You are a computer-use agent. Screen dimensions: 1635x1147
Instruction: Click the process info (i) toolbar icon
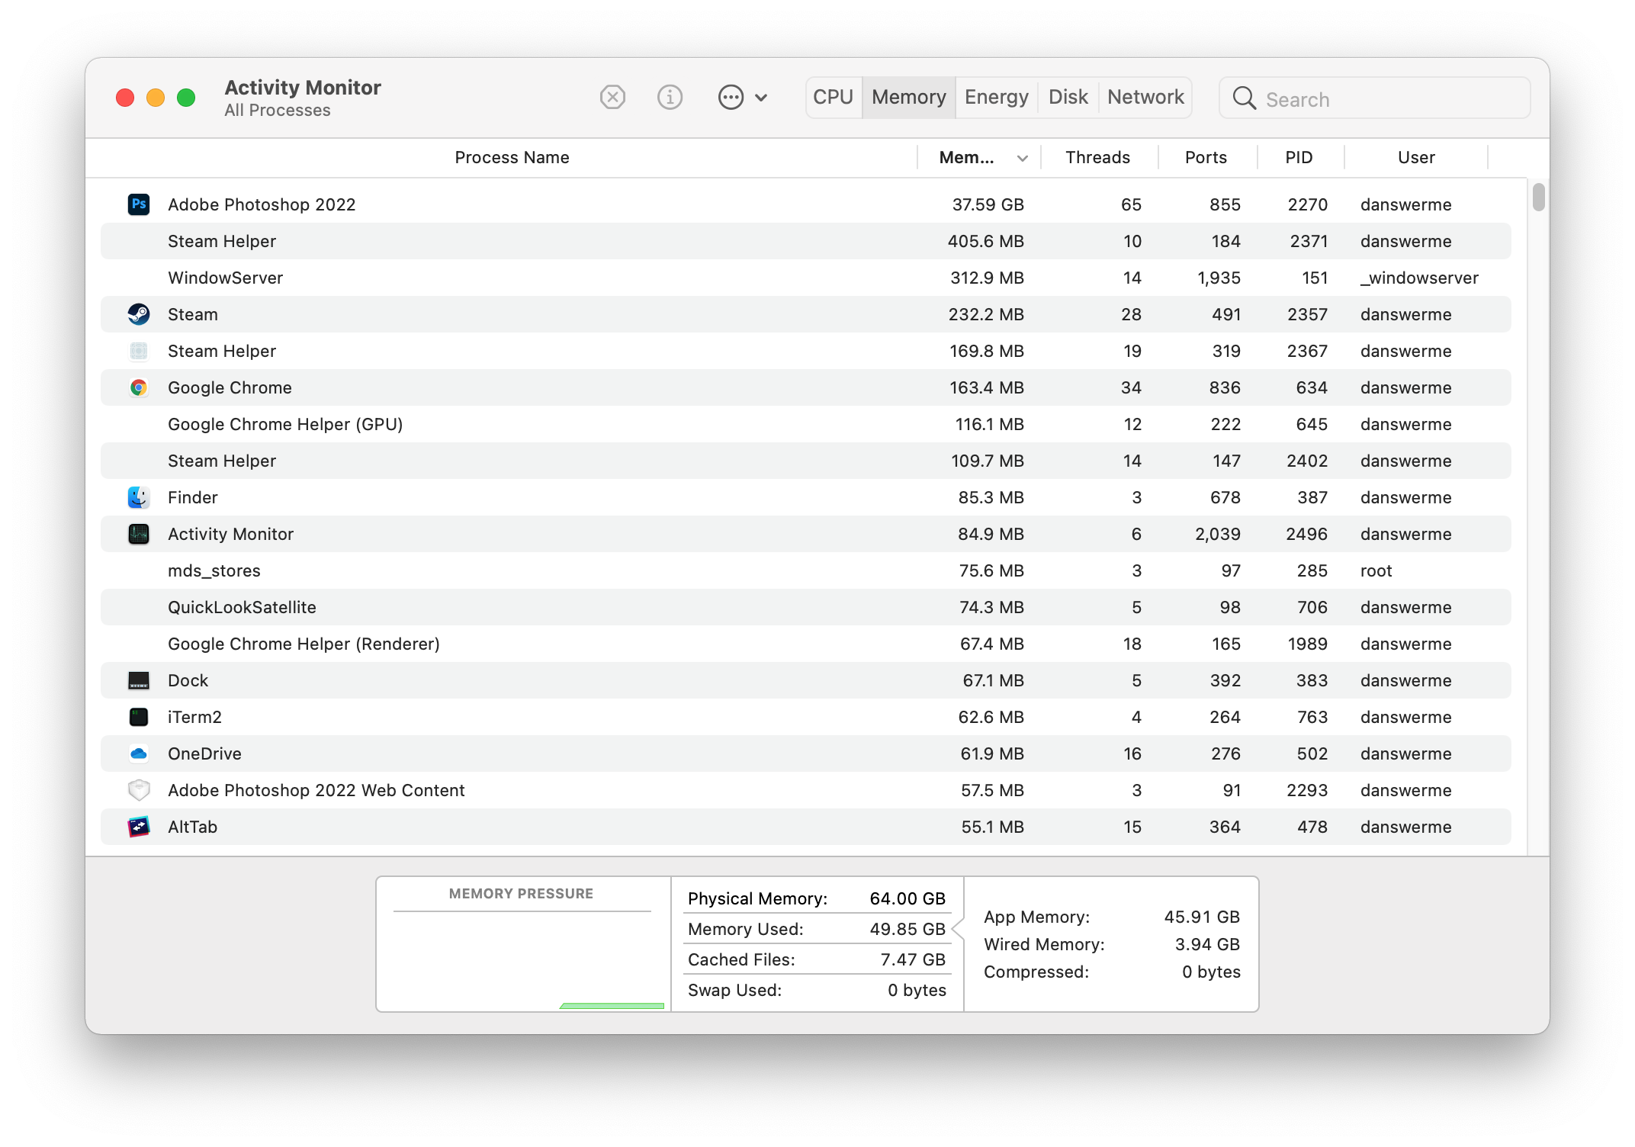pos(670,98)
